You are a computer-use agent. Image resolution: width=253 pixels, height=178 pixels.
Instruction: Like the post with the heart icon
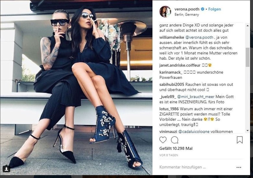click(x=163, y=140)
